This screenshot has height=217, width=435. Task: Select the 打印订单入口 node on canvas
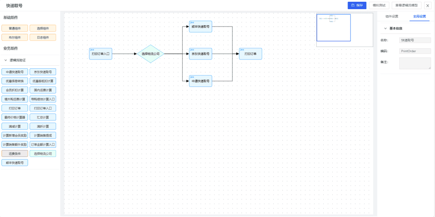(x=100, y=54)
